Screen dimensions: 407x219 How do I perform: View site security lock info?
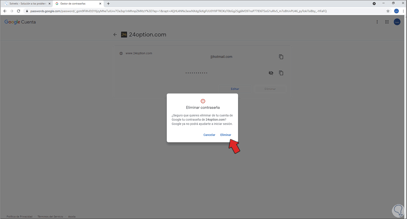[x=27, y=11]
